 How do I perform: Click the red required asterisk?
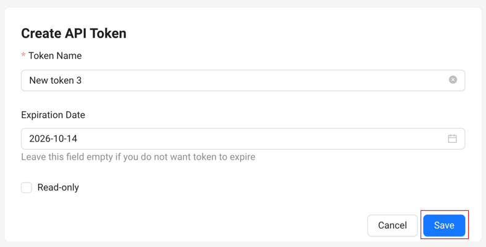click(23, 56)
